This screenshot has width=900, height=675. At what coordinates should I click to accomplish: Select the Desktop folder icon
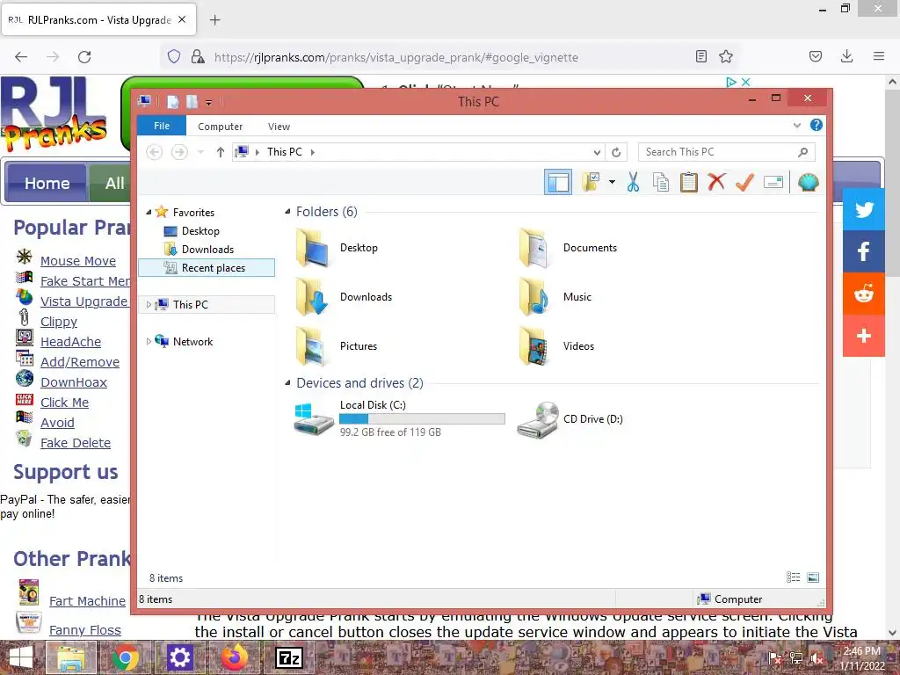(313, 247)
